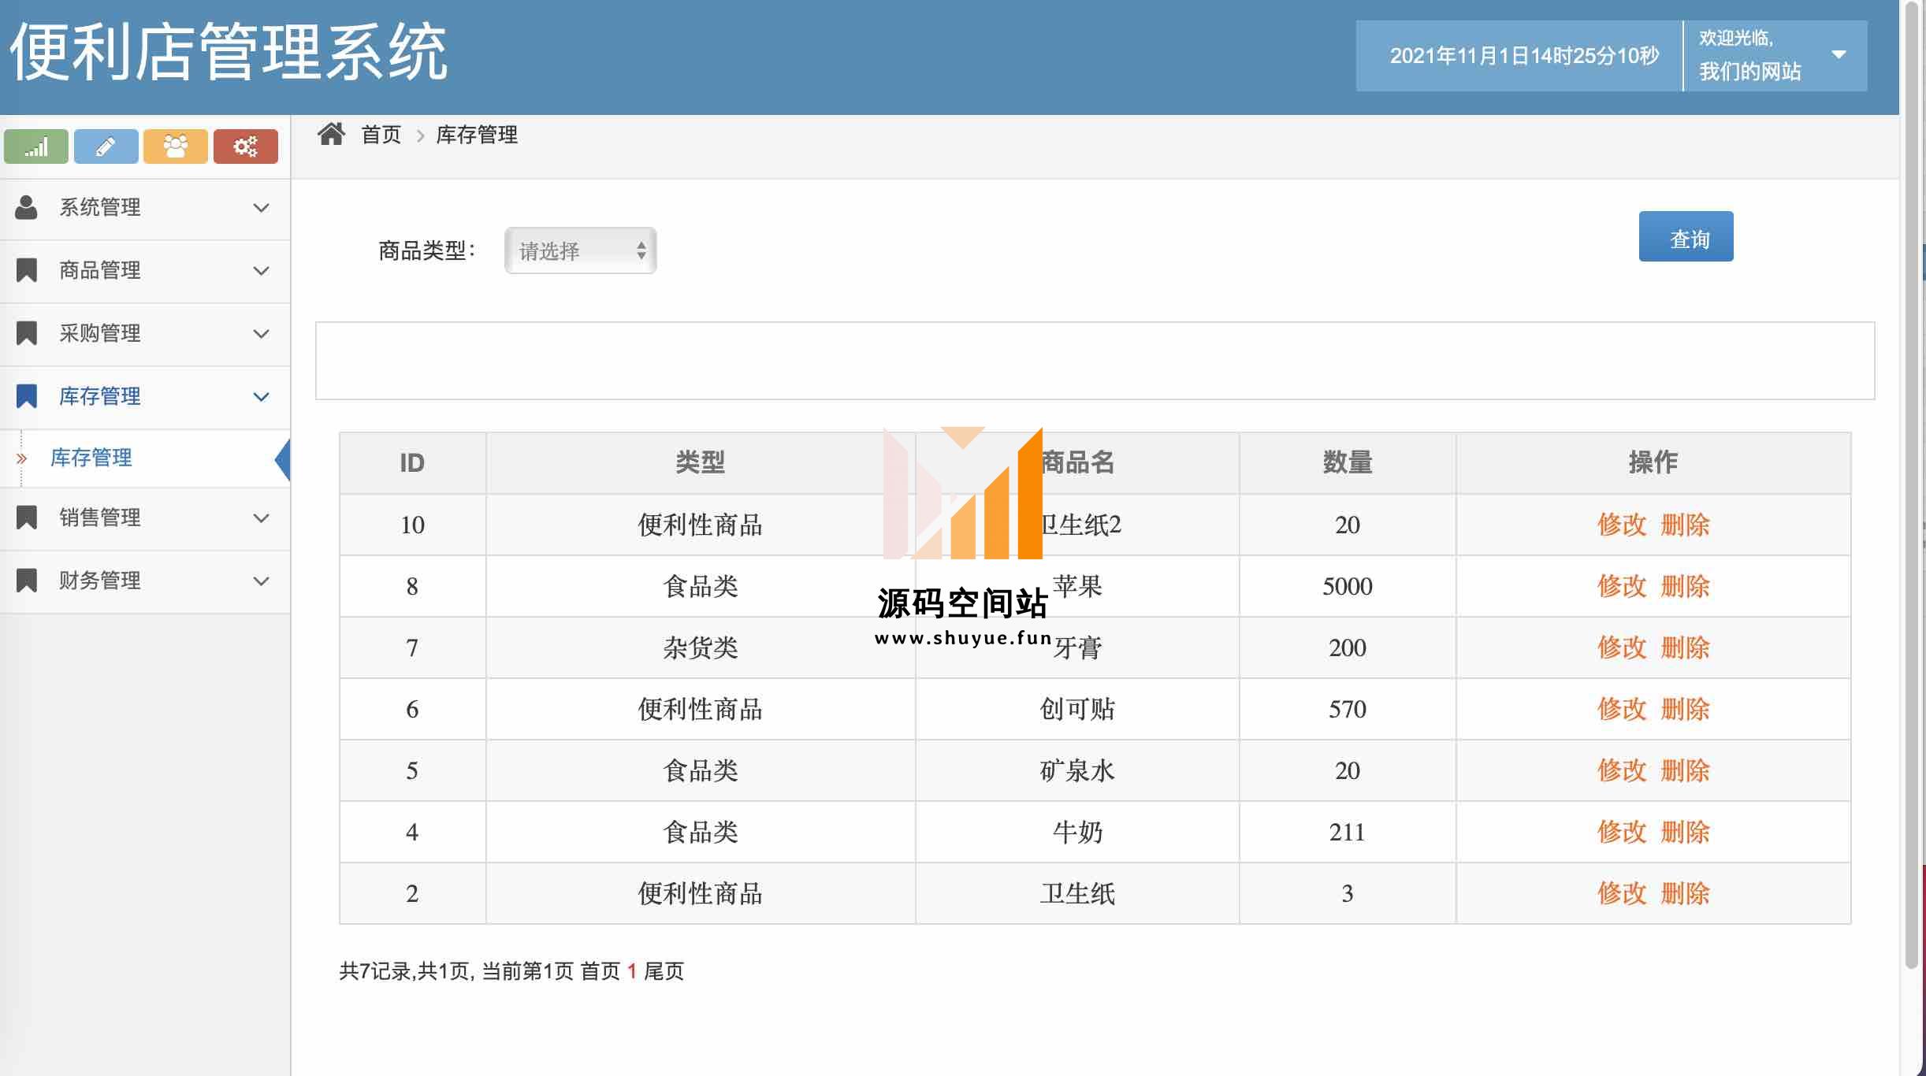The height and width of the screenshot is (1076, 1926).
Task: Click the 首页 pagination link
Action: (x=600, y=971)
